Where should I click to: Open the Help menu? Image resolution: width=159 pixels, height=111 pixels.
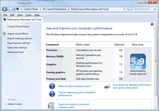click(37, 15)
